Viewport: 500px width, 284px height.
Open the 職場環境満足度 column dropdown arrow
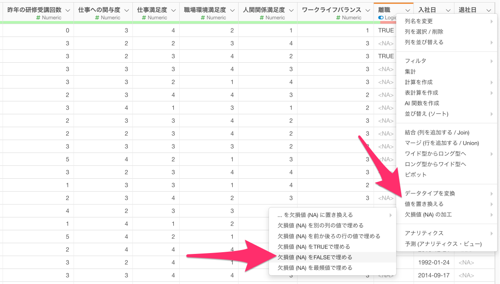pyautogui.click(x=232, y=10)
